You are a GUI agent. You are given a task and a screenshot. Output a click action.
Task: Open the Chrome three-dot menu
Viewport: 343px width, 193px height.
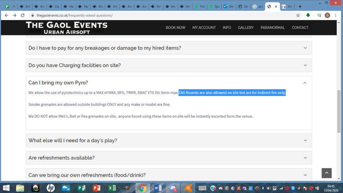[335, 15]
